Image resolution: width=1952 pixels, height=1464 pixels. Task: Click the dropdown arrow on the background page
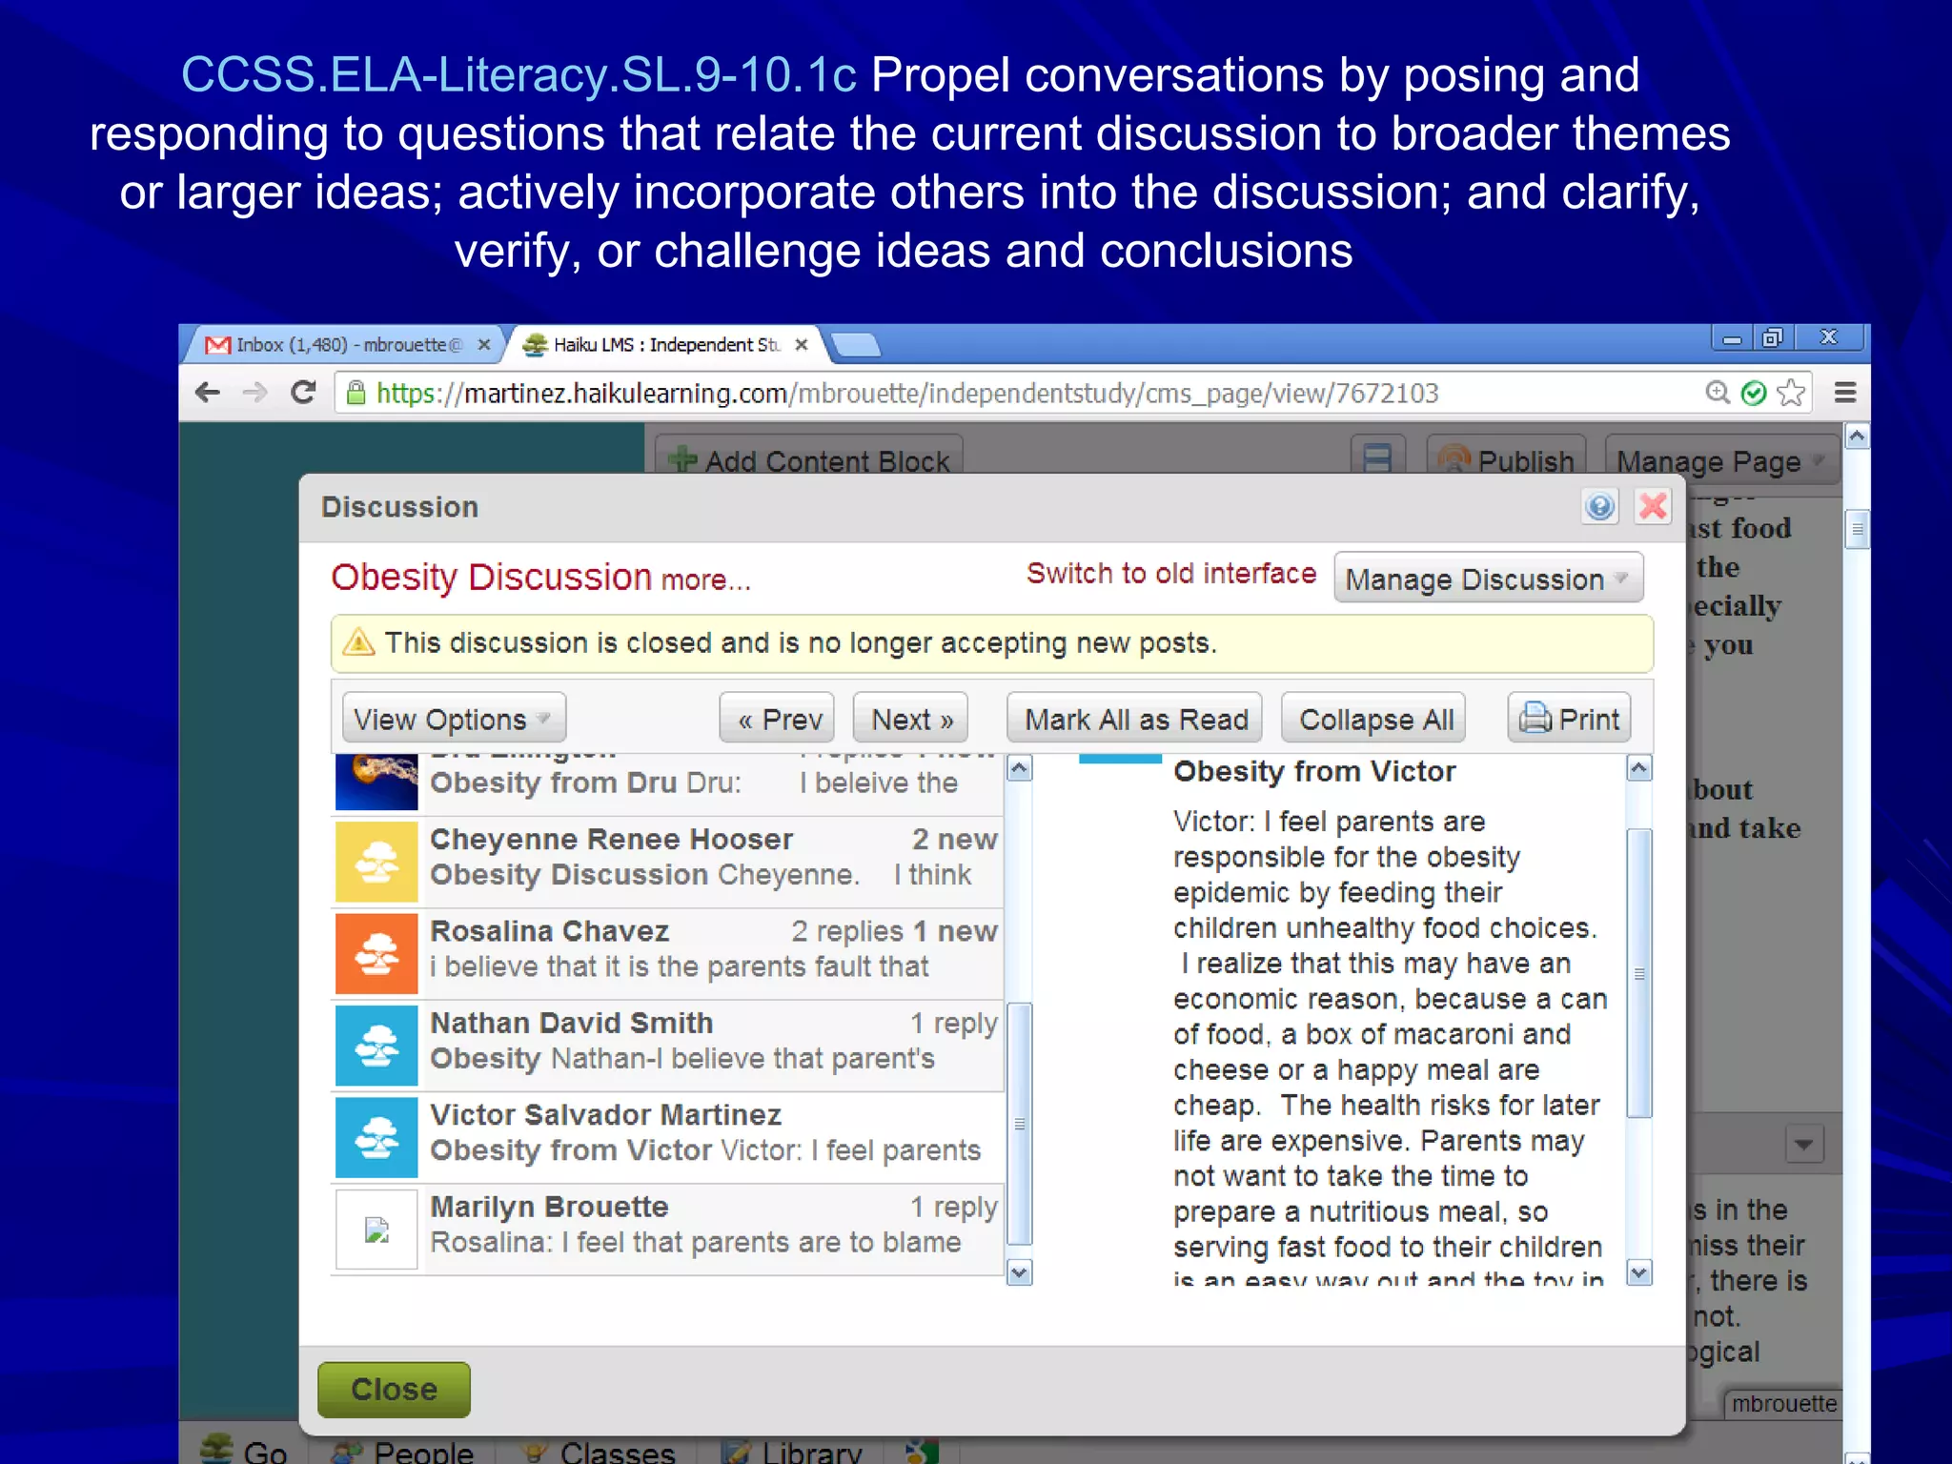tap(1804, 1144)
